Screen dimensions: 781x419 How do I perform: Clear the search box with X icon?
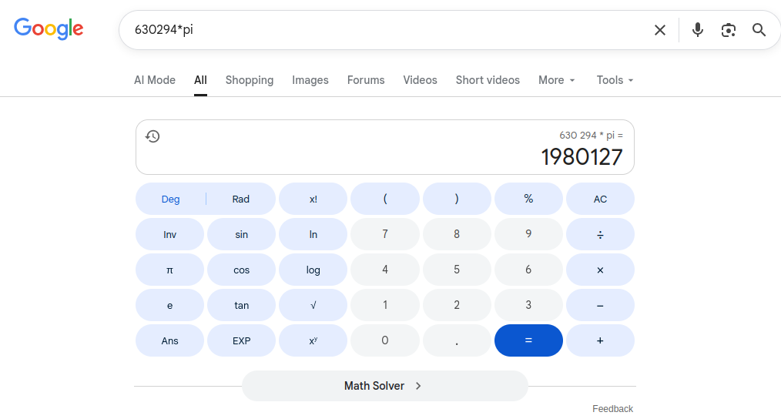tap(660, 30)
